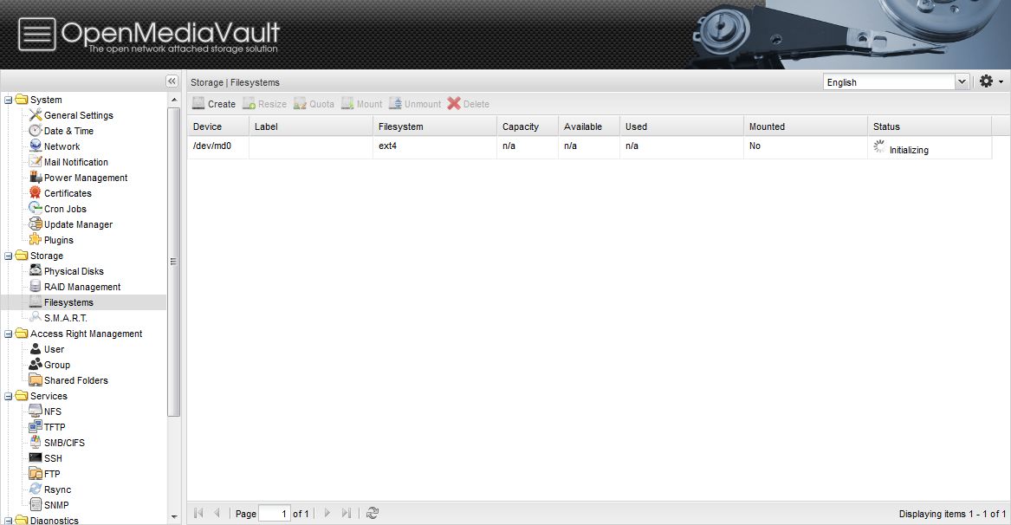This screenshot has width=1011, height=525.
Task: Open Shared Folders label in tree
Action: click(x=76, y=380)
